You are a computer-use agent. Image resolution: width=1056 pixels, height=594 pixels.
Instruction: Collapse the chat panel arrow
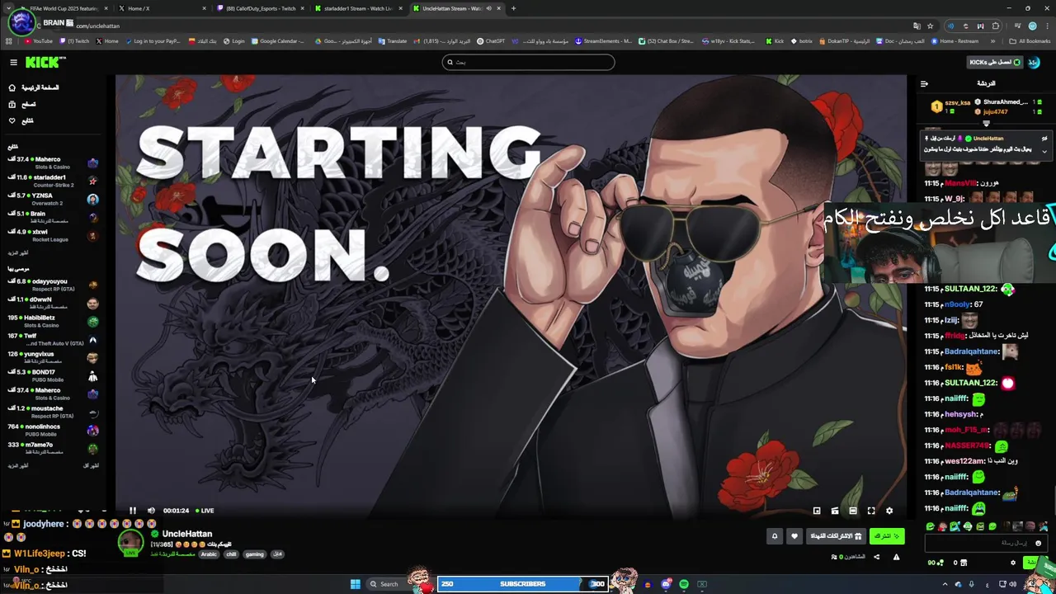(924, 83)
